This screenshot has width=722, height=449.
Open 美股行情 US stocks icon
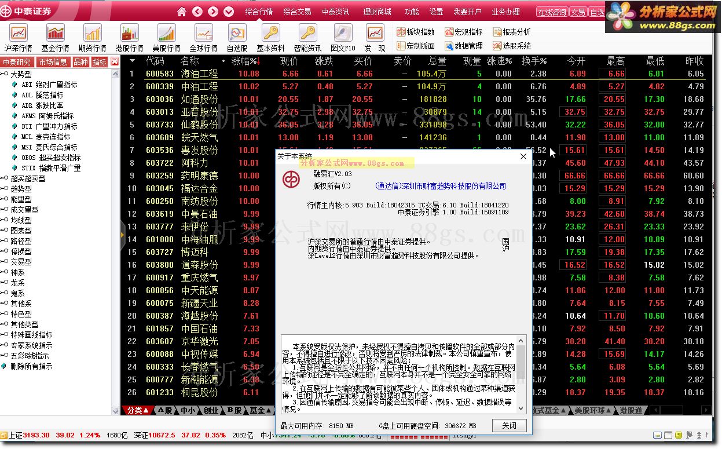click(167, 38)
